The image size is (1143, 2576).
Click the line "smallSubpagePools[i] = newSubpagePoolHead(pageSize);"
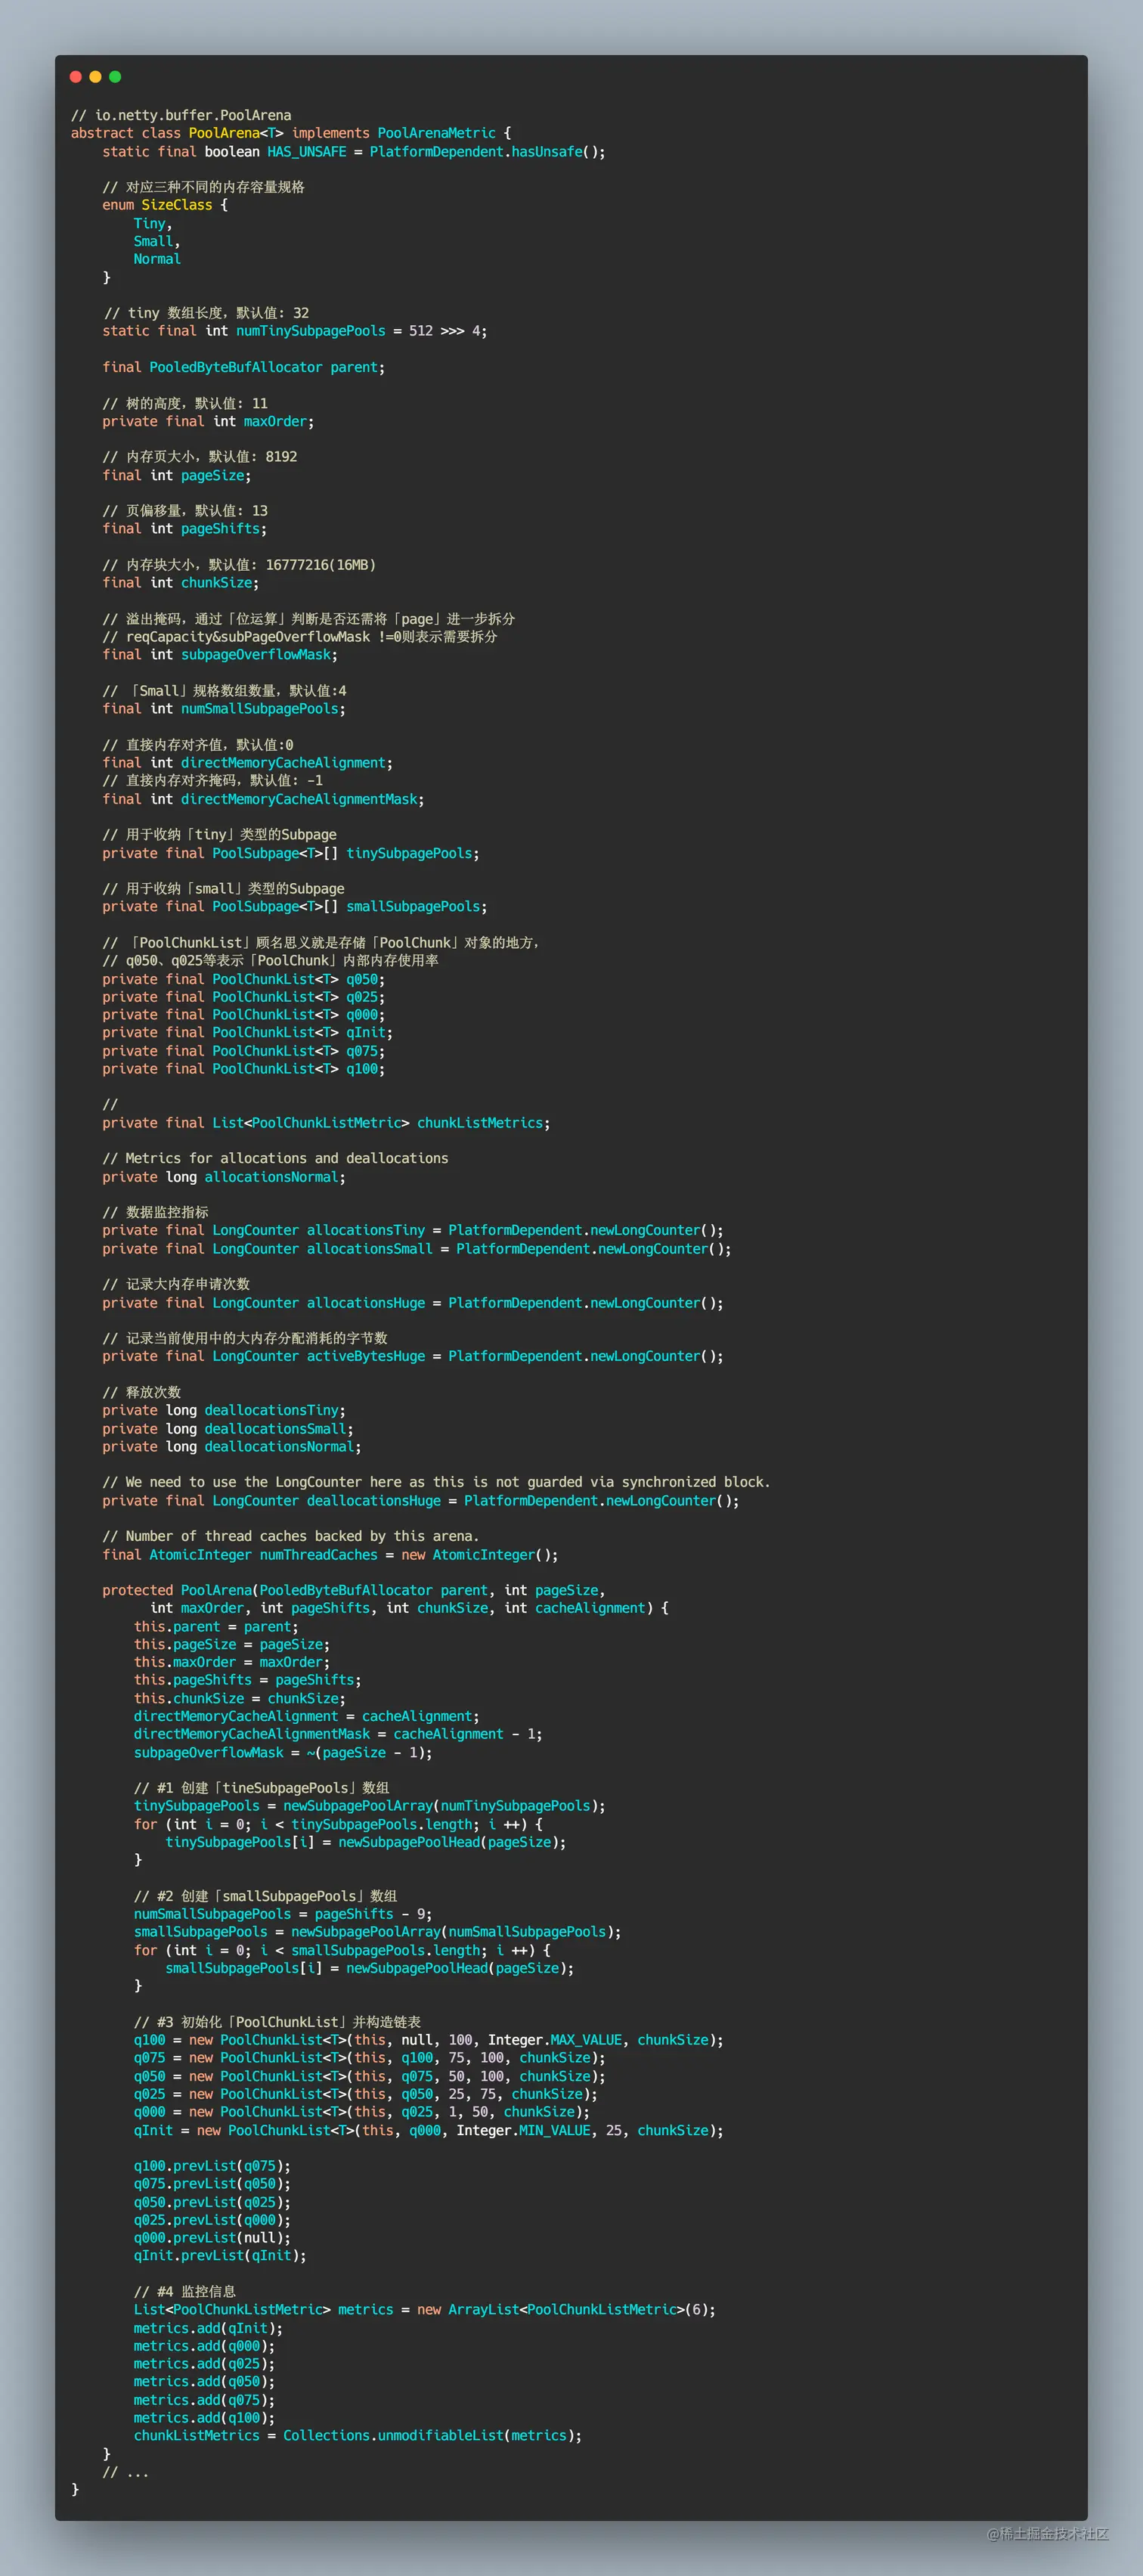coord(370,1968)
